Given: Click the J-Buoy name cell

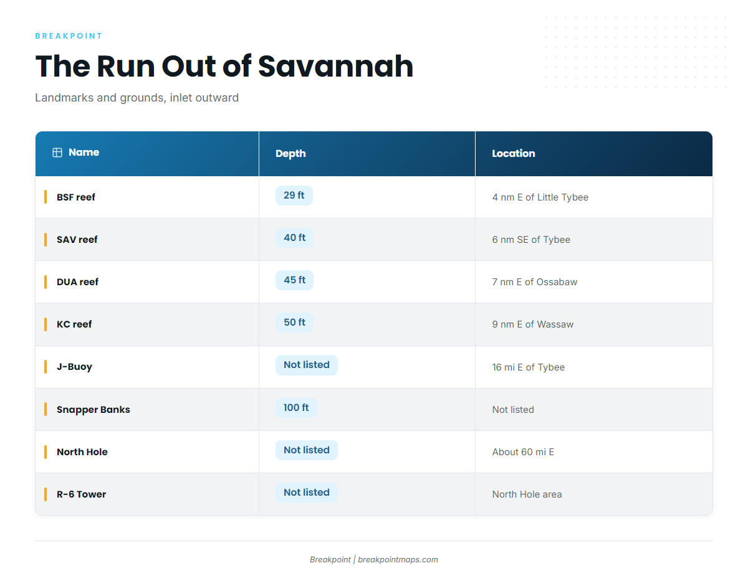Looking at the screenshot, I should tap(147, 367).
